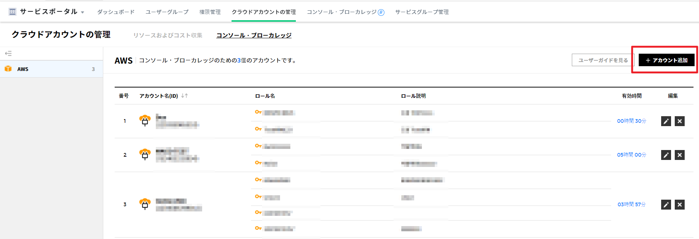Open ユーザーガイドを見る button

click(603, 60)
